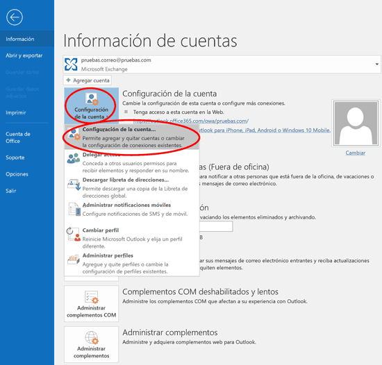Select Administrar perfiles option
Viewport: 382px width, 365px height.
[132, 263]
